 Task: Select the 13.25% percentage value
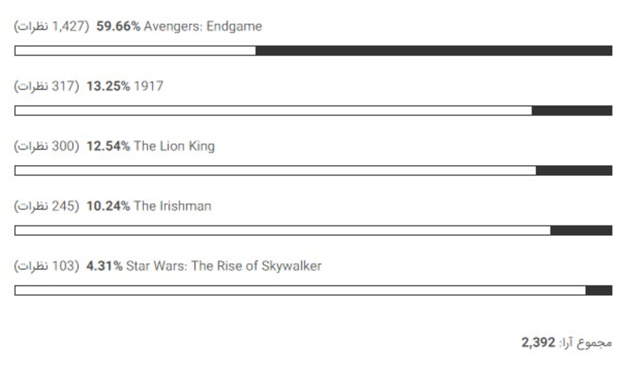[x=108, y=86]
